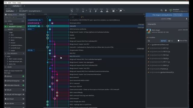
Task: Open the Pull options dropdown arrow
Action: (x=86, y=10)
